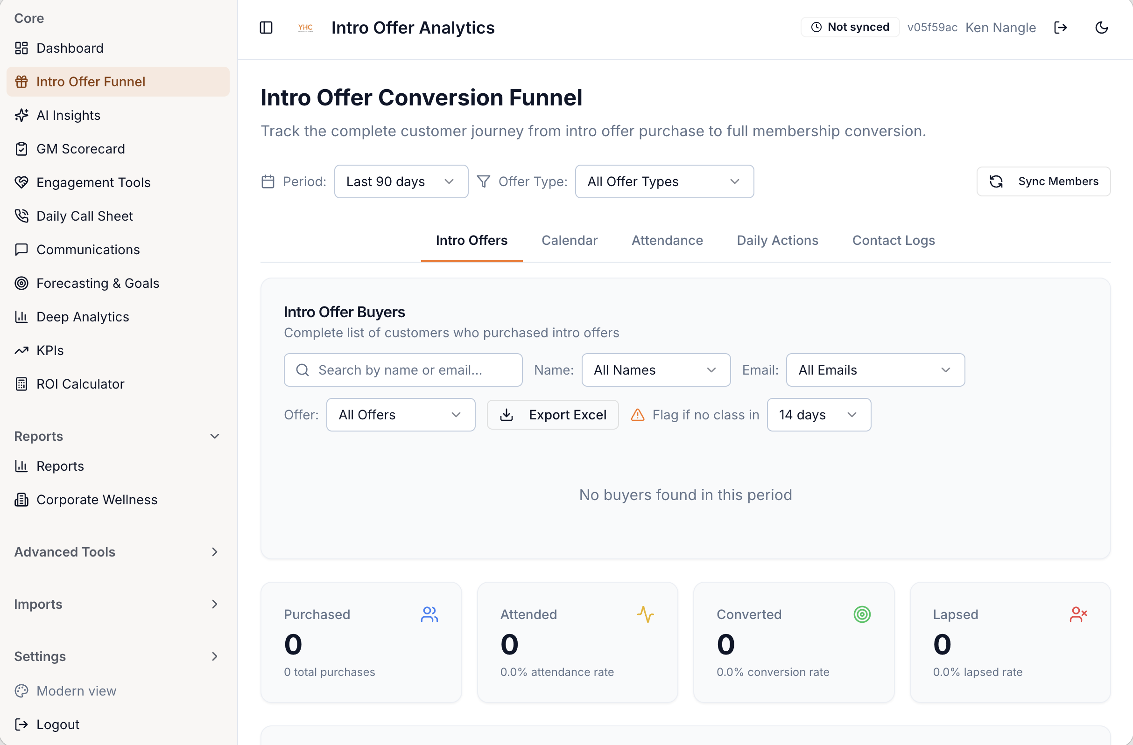Click '0.0% attendance rate' text
The width and height of the screenshot is (1133, 745).
pos(557,672)
